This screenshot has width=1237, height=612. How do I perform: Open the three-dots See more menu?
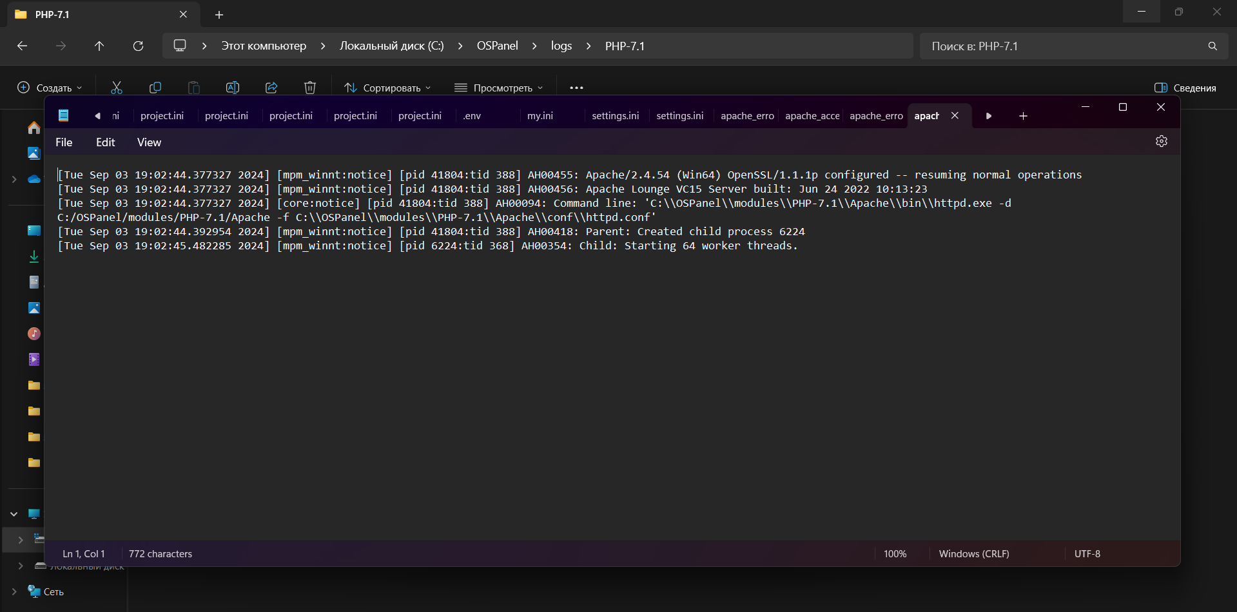pos(576,88)
